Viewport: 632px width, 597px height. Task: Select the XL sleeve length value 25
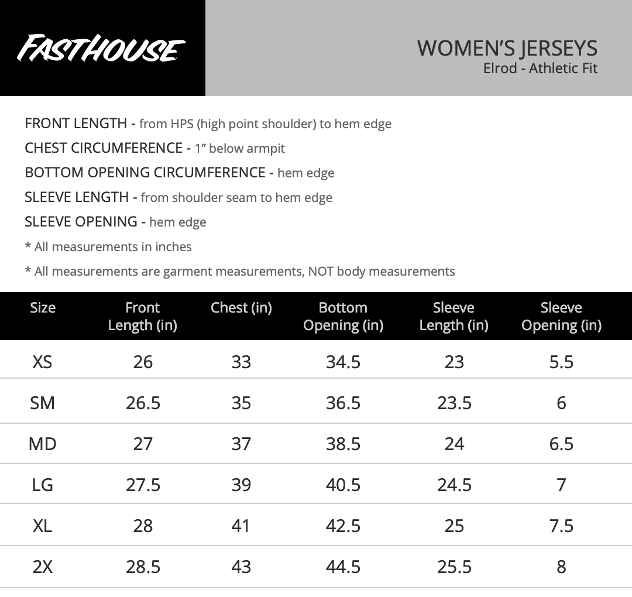454,526
